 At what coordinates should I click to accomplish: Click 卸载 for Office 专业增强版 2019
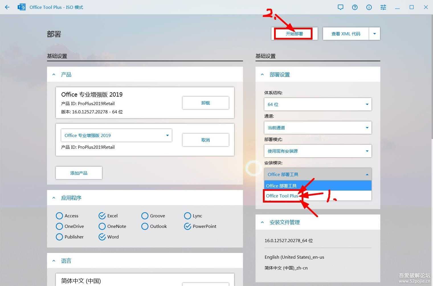coord(206,103)
